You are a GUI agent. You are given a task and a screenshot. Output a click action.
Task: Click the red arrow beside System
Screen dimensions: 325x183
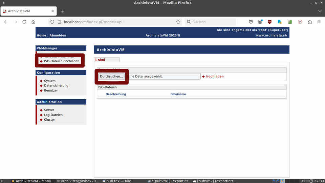(41, 81)
